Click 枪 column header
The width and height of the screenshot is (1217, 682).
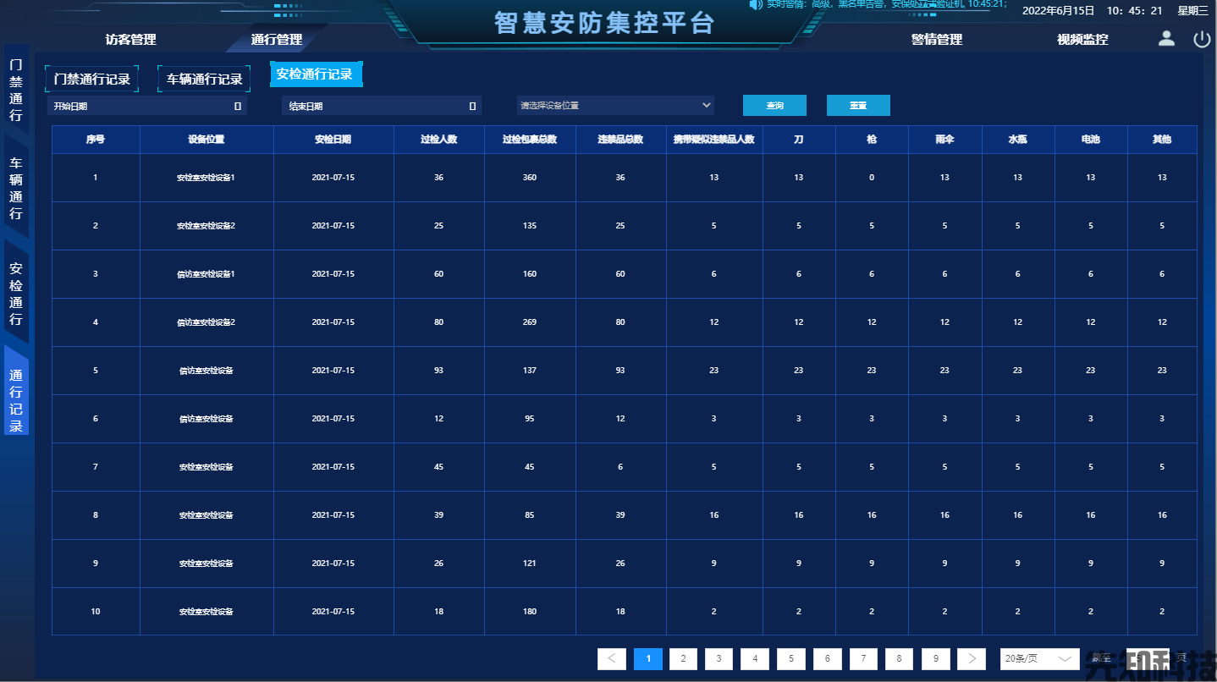(x=872, y=140)
